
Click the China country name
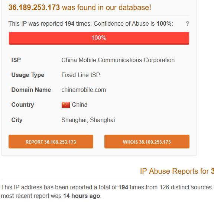(x=80, y=105)
